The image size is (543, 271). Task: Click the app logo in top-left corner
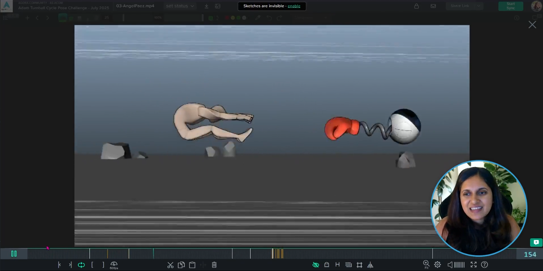(7, 6)
